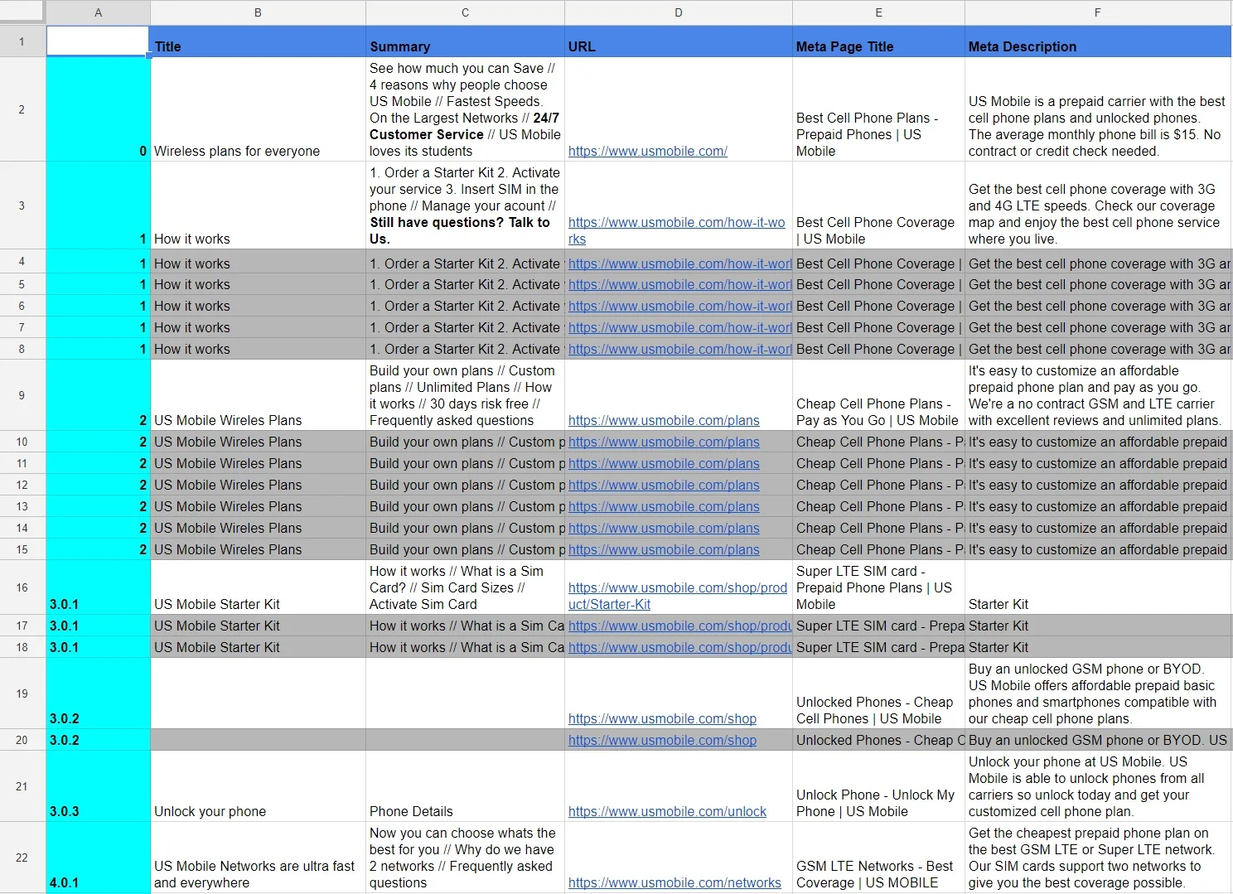Click the URL header cell
The width and height of the screenshot is (1233, 894).
coord(679,41)
